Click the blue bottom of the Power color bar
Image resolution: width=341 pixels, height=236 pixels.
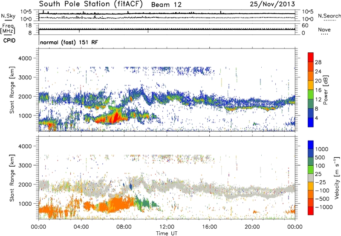(311, 122)
